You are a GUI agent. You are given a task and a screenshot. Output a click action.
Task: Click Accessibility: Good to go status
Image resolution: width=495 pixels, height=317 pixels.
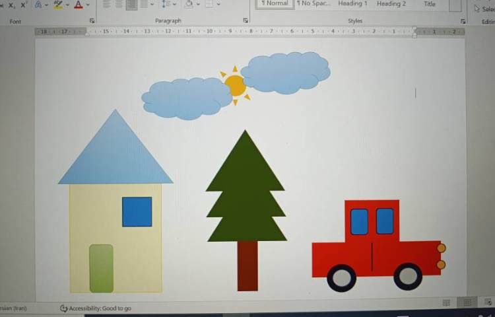tap(96, 308)
